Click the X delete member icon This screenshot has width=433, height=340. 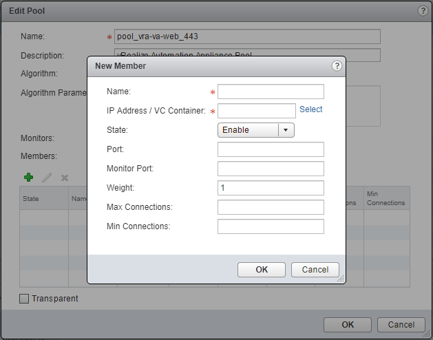(x=65, y=178)
